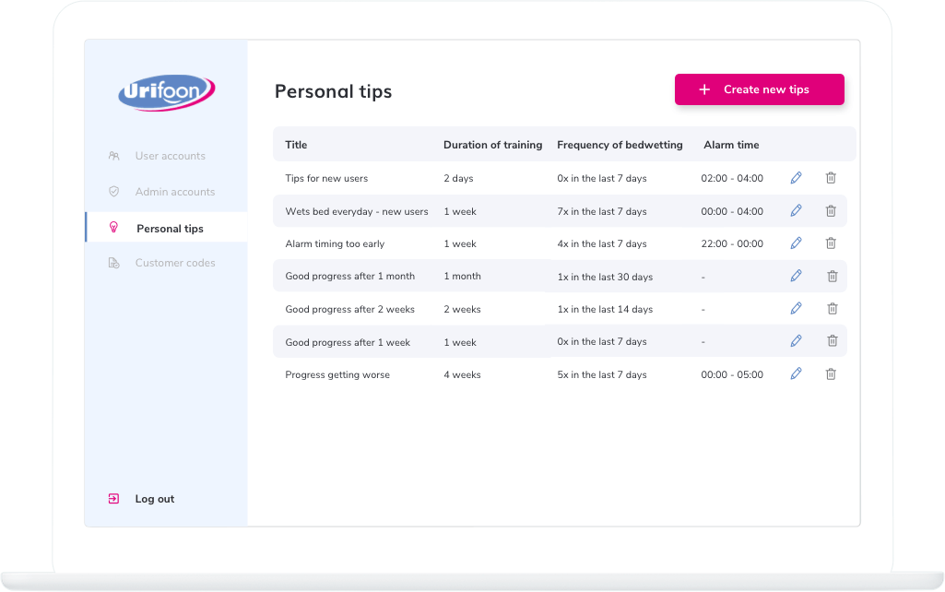Image resolution: width=945 pixels, height=592 pixels.
Task: Click 'Duration of training' column header
Action: tap(492, 145)
